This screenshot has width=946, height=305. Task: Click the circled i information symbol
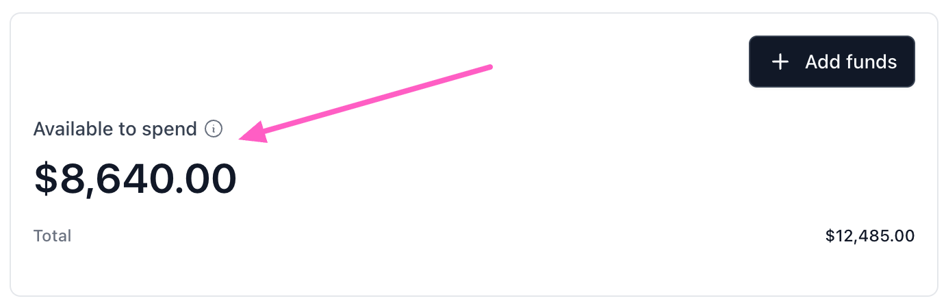click(214, 129)
